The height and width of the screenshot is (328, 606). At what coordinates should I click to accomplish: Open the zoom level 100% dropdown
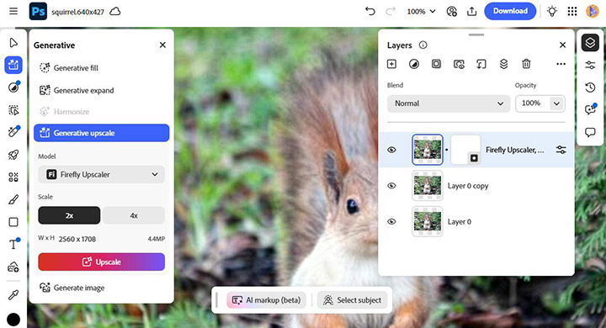(421, 12)
